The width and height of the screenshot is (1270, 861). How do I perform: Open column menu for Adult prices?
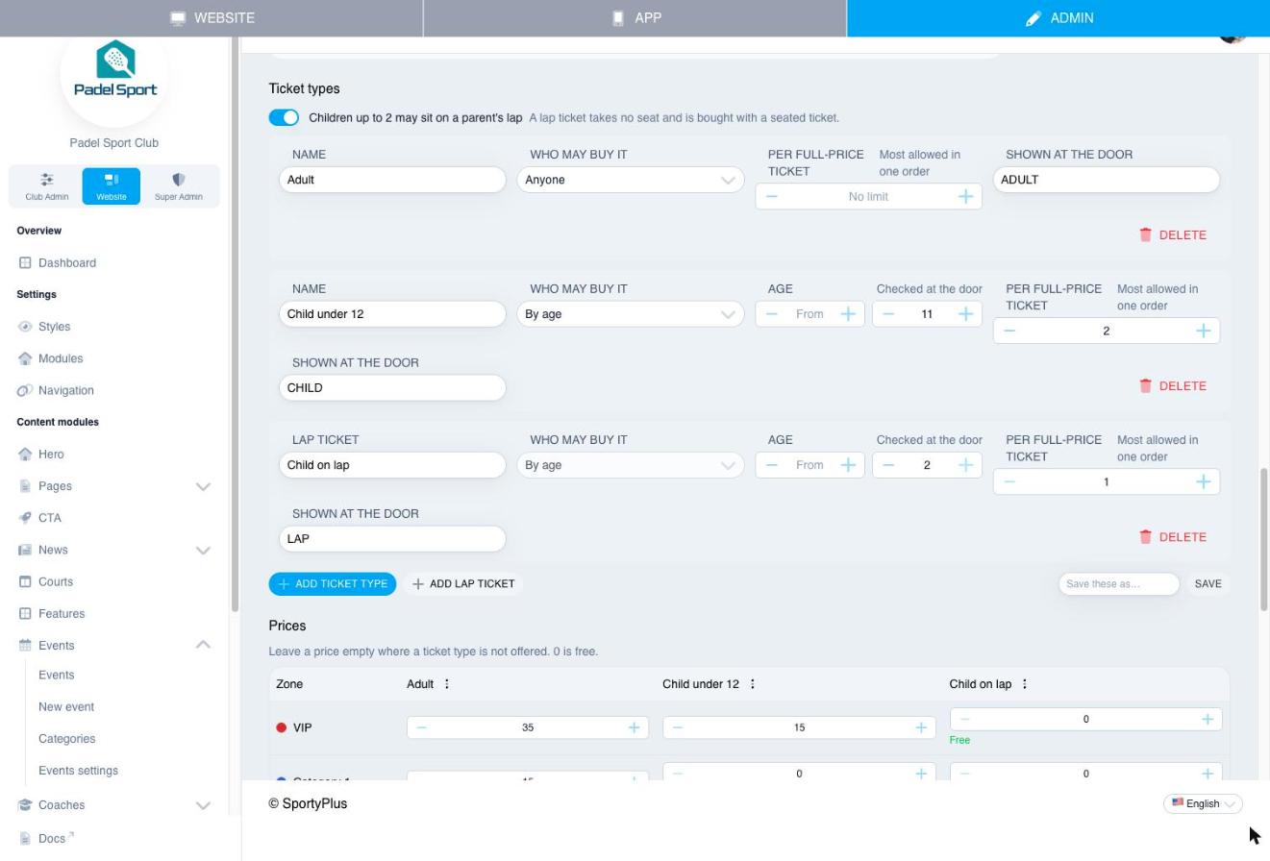click(447, 684)
